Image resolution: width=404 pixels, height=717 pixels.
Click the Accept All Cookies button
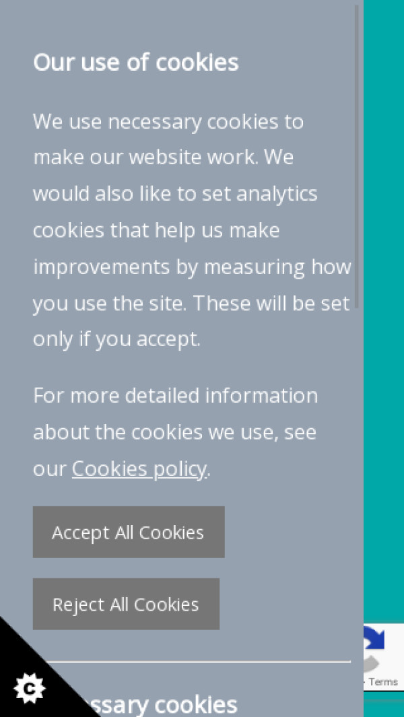128,533
